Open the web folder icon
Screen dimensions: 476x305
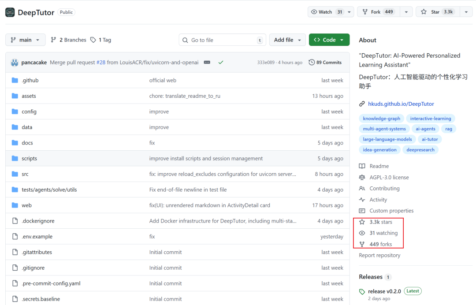(15, 205)
